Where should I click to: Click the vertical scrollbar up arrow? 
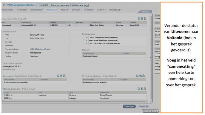point(151,15)
